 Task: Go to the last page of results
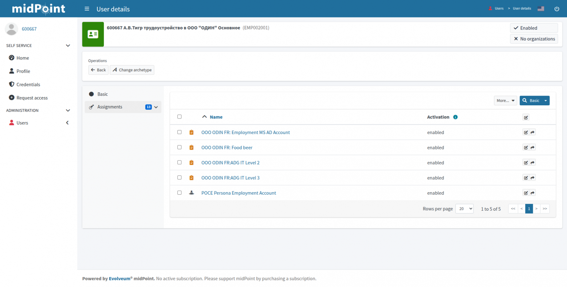pos(545,209)
